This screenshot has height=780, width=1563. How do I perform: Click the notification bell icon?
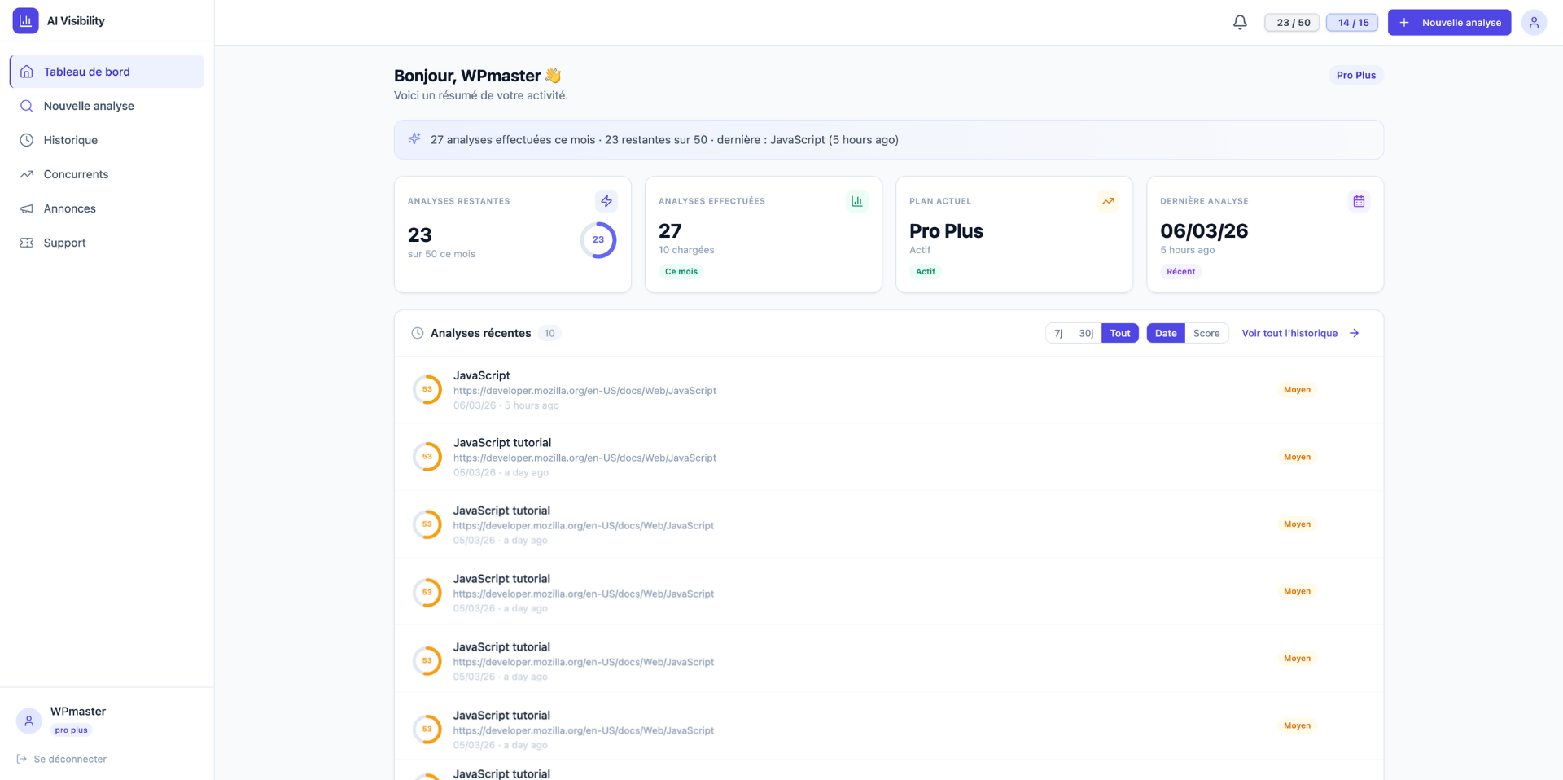coord(1239,23)
